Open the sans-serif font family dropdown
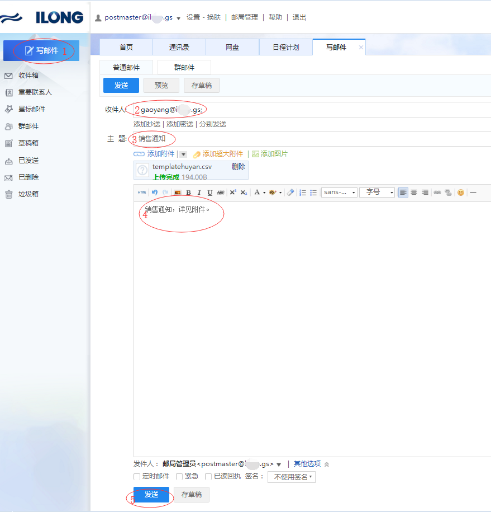Viewport: 491px width, 512px height. point(339,192)
